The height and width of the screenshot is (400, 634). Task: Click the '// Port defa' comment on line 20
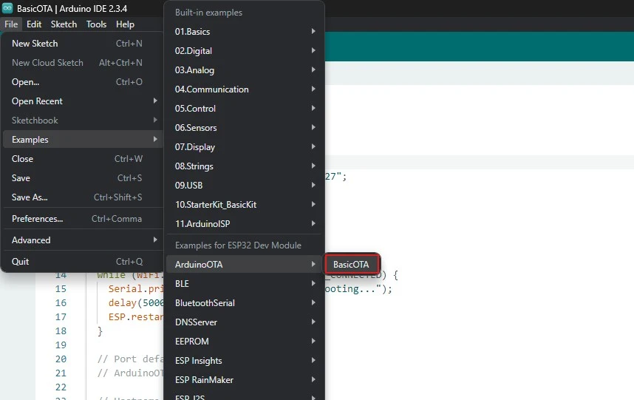pos(130,359)
